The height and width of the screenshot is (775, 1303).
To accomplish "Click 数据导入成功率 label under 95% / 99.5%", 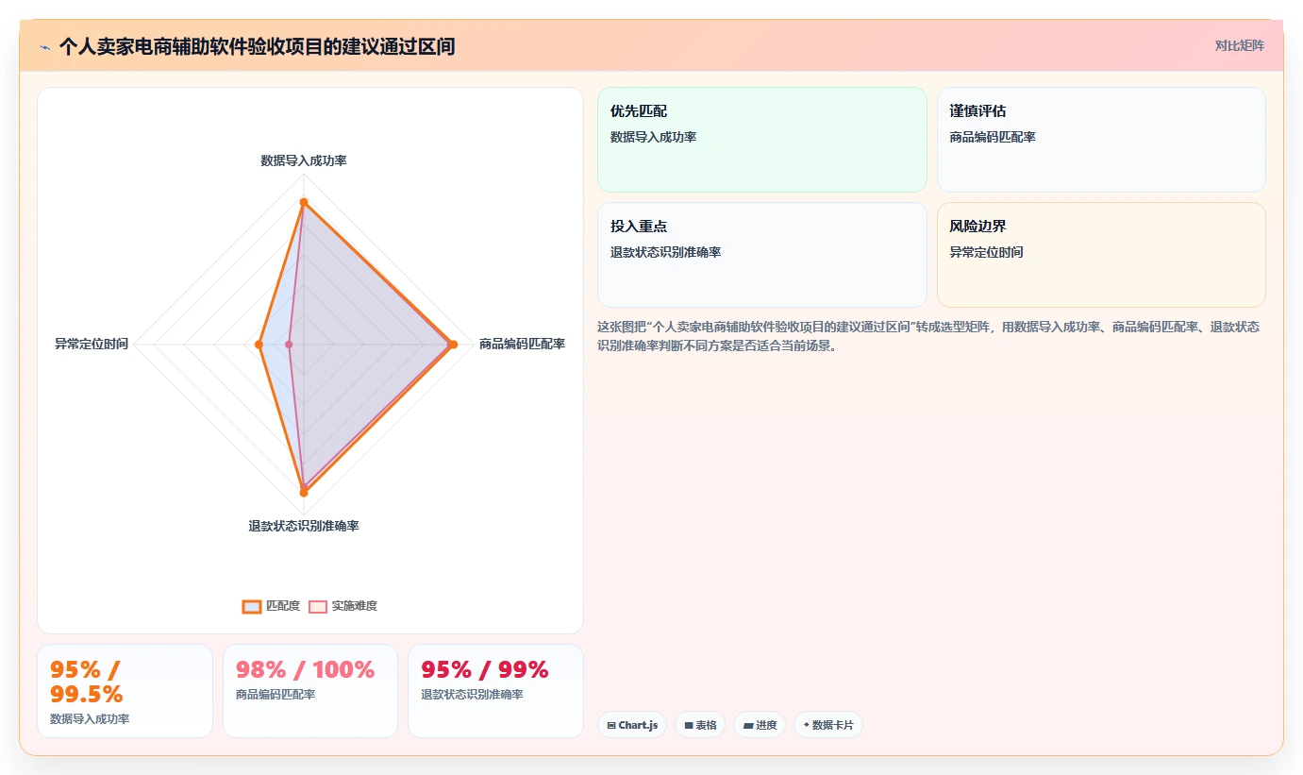I will tap(90, 719).
